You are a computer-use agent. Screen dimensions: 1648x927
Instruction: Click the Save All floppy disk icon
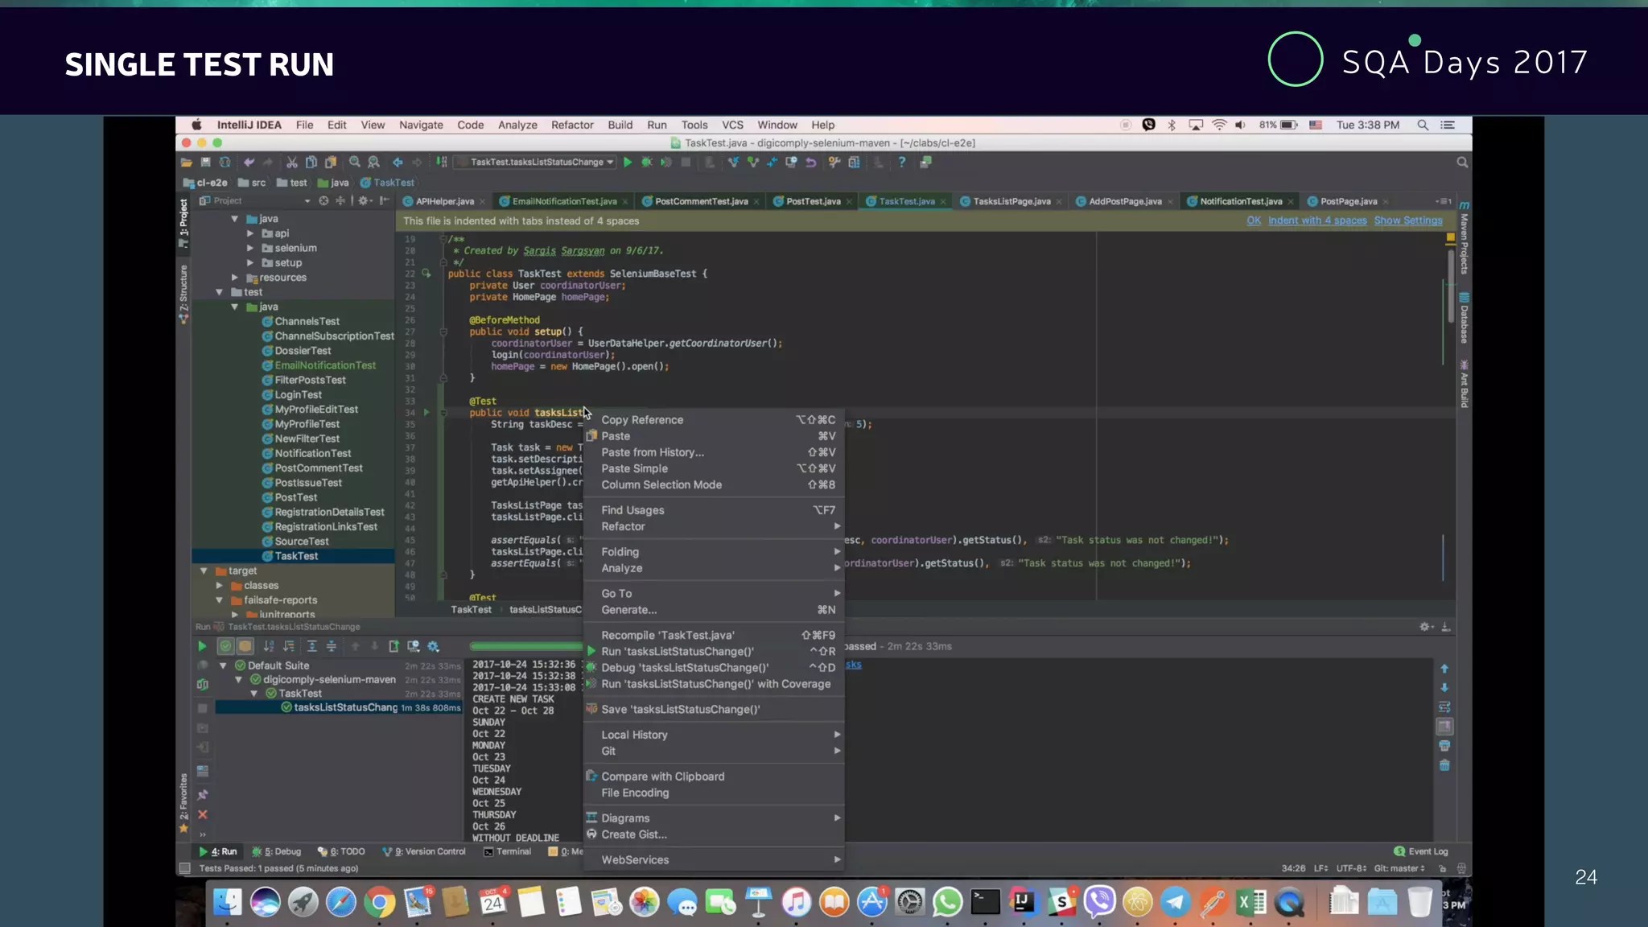click(205, 163)
